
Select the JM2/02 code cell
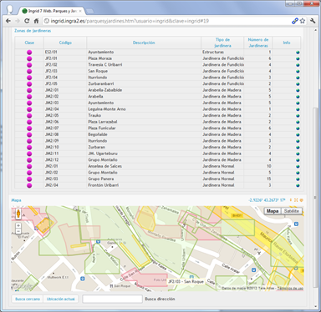click(x=65, y=97)
